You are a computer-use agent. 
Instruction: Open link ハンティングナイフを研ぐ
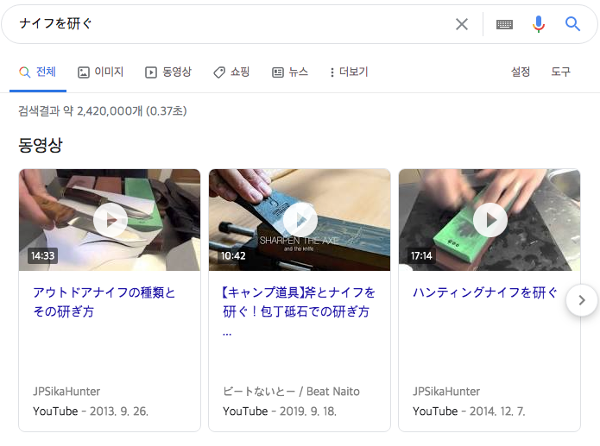[x=485, y=292]
